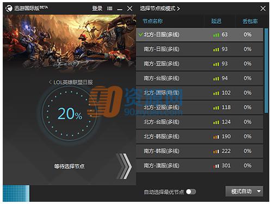This screenshot has height=204, width=272.
Task: Select the 南方-台服(多线) node
Action: (200, 78)
